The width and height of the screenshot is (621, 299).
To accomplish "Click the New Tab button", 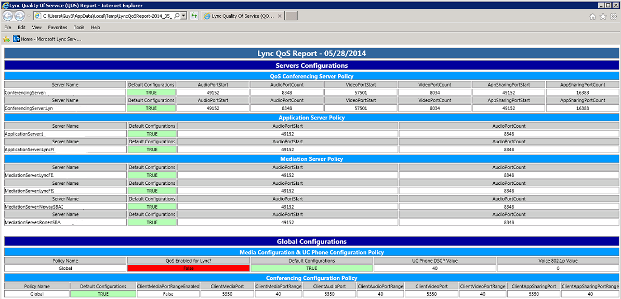I will (291, 16).
